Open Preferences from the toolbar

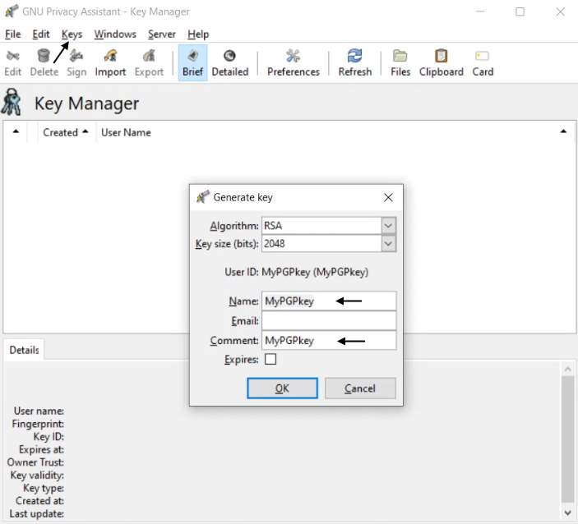[x=294, y=62]
